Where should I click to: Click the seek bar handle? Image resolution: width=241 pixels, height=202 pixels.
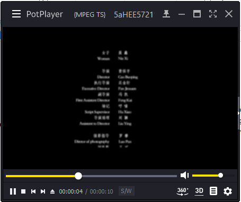coord(78,176)
